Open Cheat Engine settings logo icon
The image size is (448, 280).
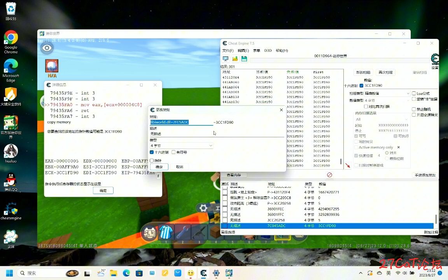[x=435, y=59]
